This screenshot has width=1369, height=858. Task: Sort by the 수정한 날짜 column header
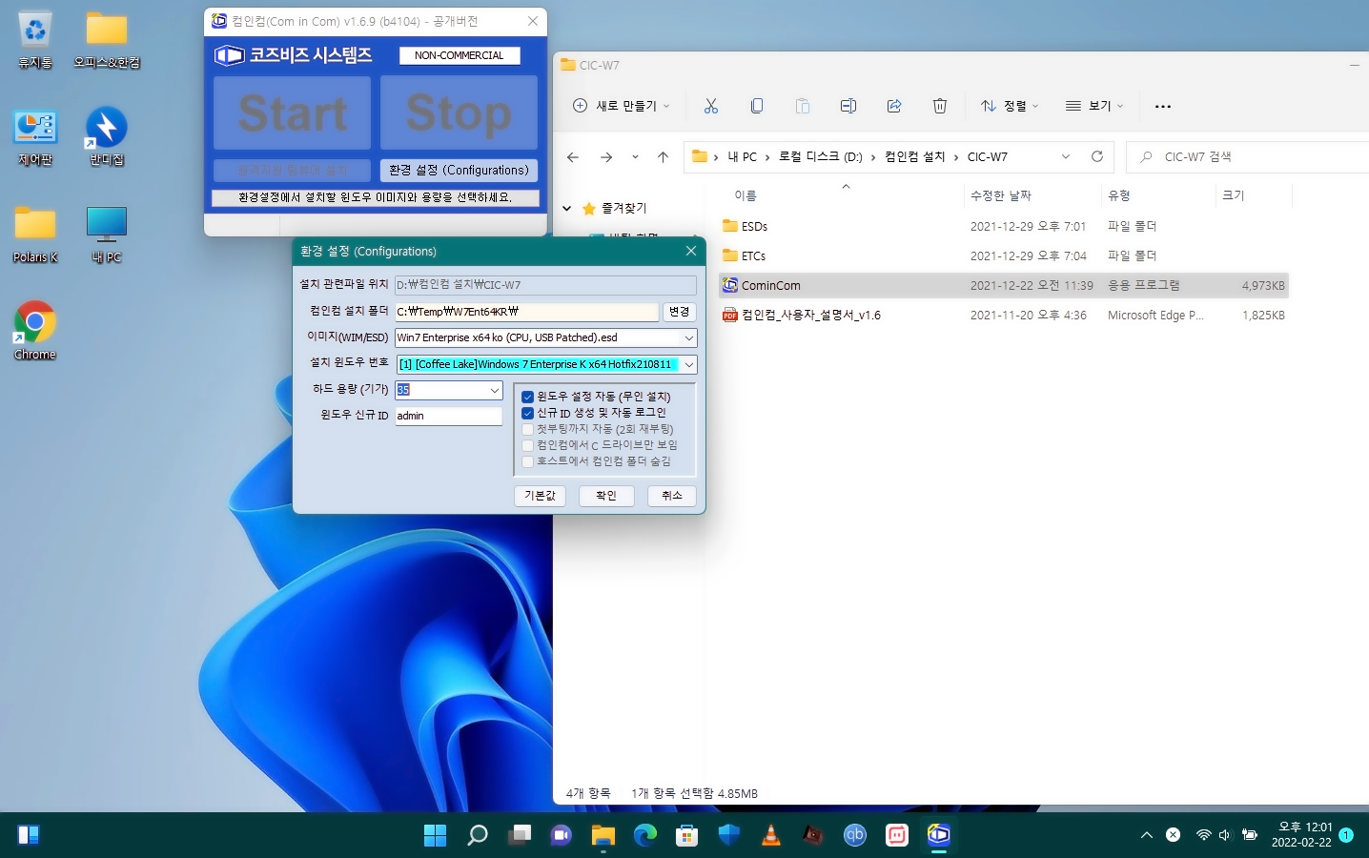coord(1001,195)
